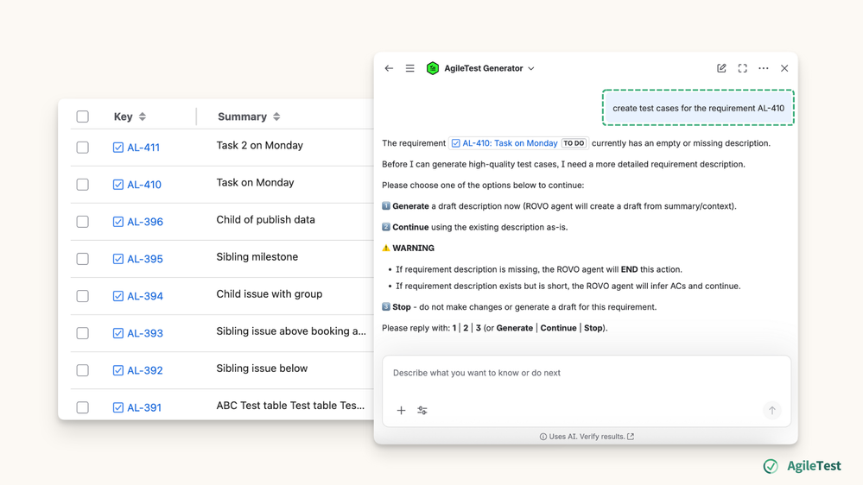Check the box for row AL-411
863x485 pixels.
(83, 148)
